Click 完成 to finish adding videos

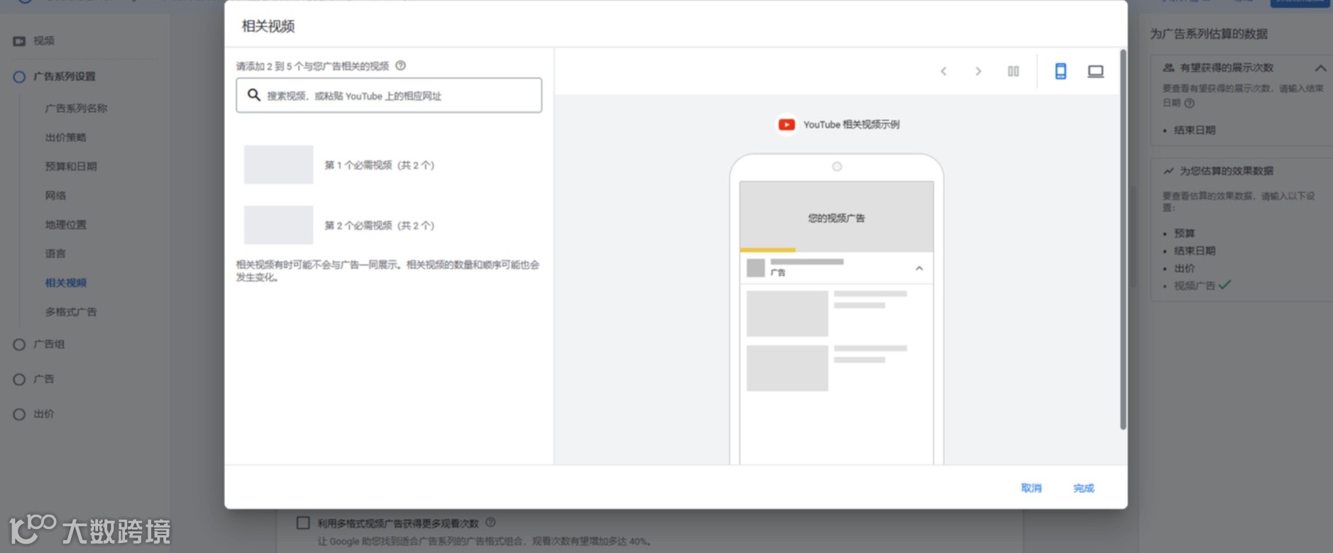coord(1084,488)
